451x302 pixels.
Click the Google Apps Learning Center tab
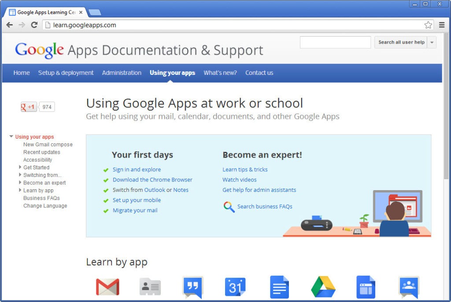tap(46, 12)
